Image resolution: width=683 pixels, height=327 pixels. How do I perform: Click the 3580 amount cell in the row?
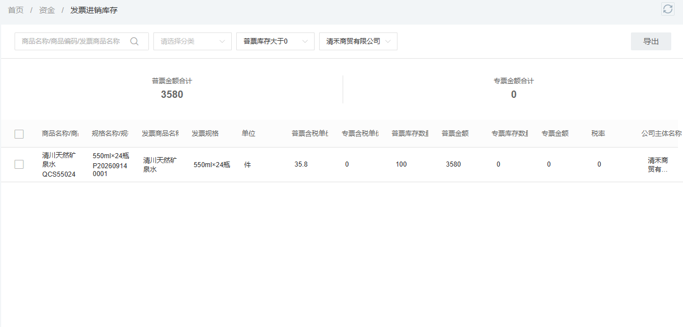[x=453, y=164]
